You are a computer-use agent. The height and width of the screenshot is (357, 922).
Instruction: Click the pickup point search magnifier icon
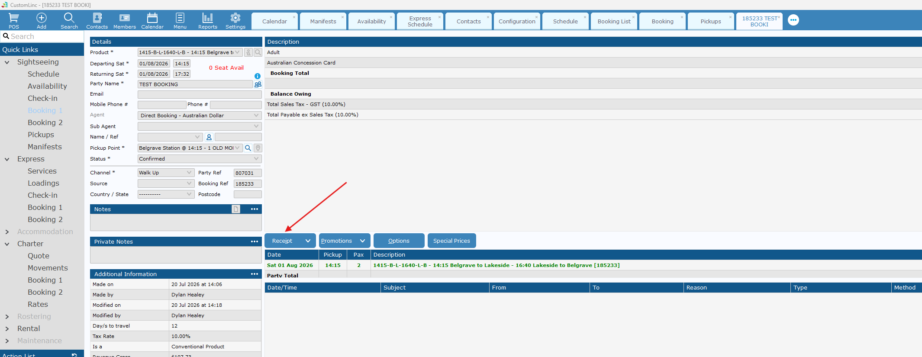coord(248,148)
